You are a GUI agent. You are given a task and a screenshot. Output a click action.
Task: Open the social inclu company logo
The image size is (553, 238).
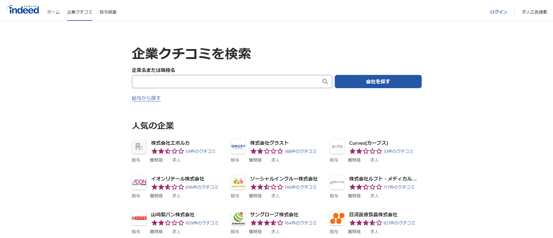tap(238, 182)
